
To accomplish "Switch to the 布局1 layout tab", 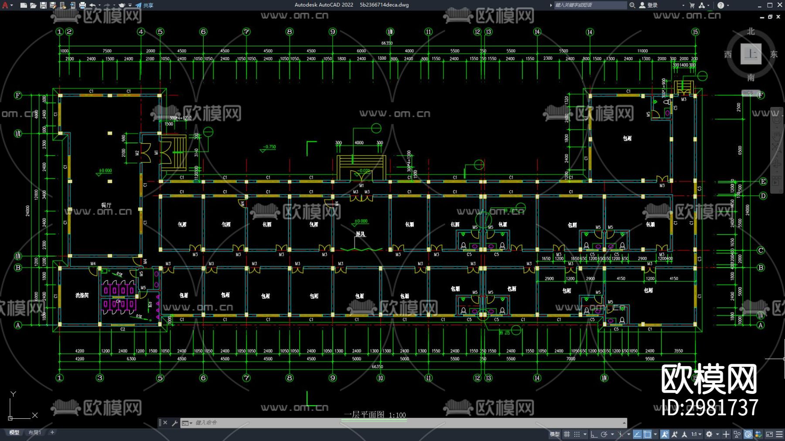I will click(34, 432).
